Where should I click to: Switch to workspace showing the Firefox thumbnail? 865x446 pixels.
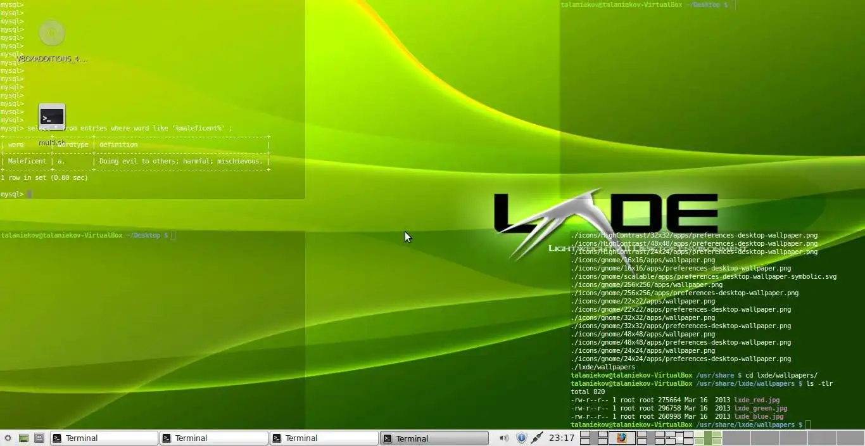tap(622, 438)
